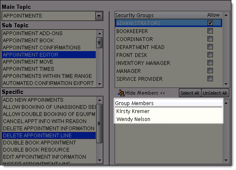236x170 pixels.
Task: Select DOUBLE BOOK APPOINTMENT in Specific list
Action: pos(49,142)
